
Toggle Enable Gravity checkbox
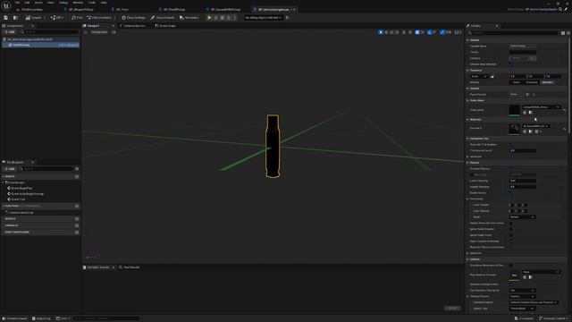(511, 193)
